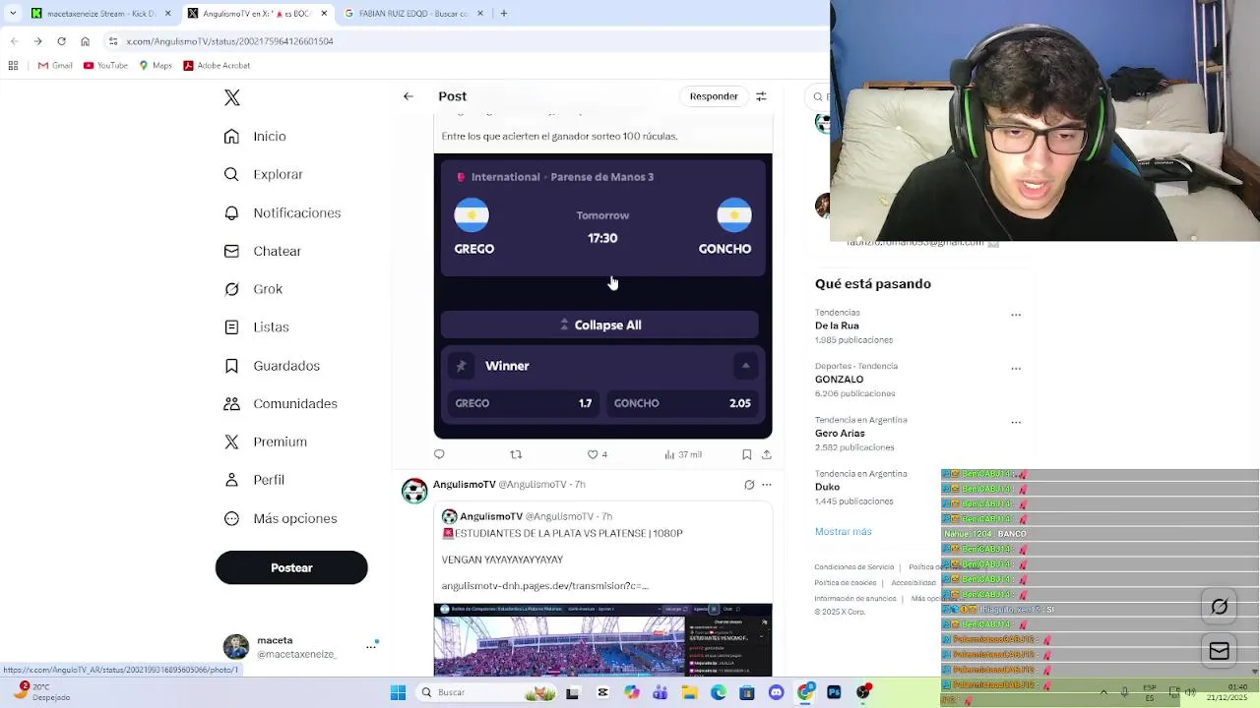Click the reply comment icon under post
Screen dimensions: 1260x708
point(439,454)
